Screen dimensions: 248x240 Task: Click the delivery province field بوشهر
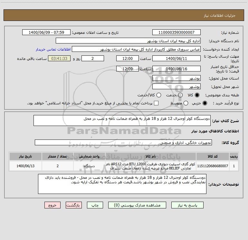tap(176, 78)
